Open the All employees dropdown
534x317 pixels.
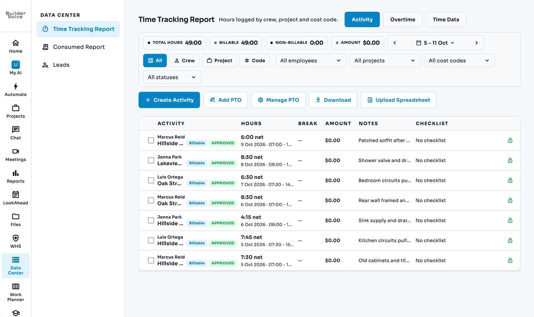pos(311,61)
